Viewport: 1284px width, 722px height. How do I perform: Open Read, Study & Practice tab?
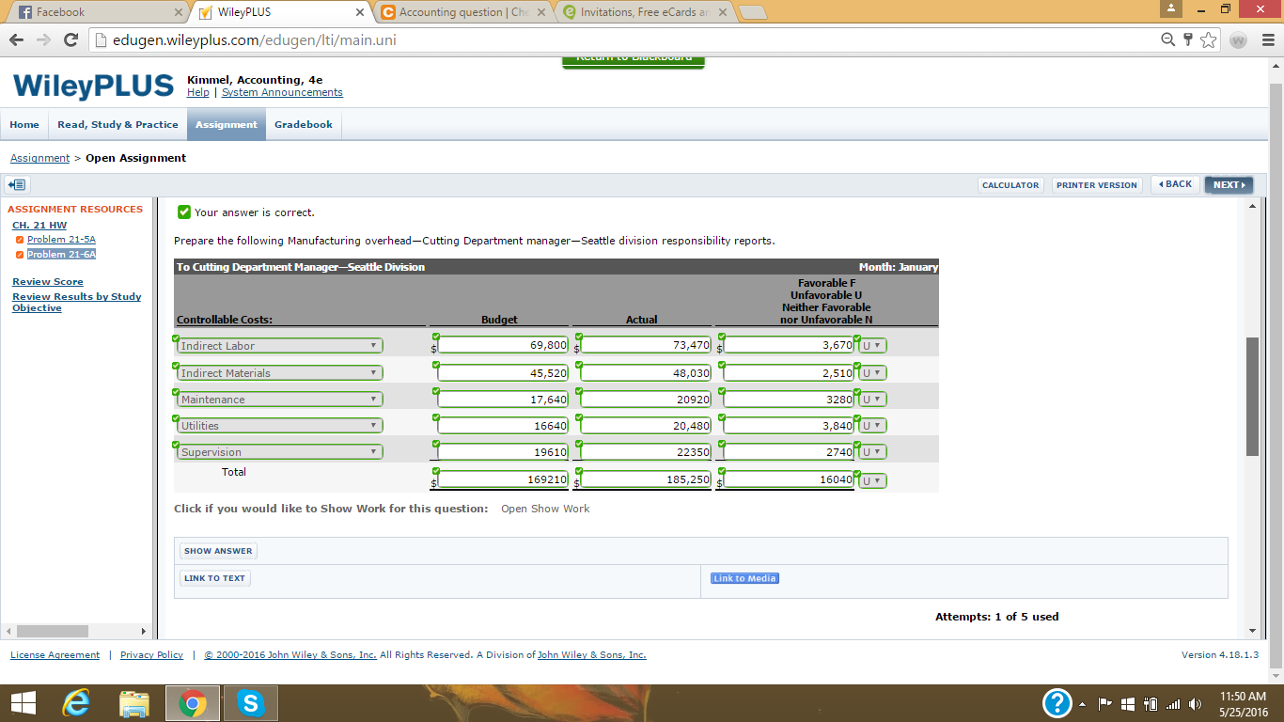(117, 124)
